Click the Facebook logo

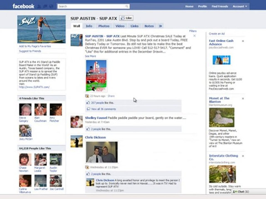click(23, 6)
